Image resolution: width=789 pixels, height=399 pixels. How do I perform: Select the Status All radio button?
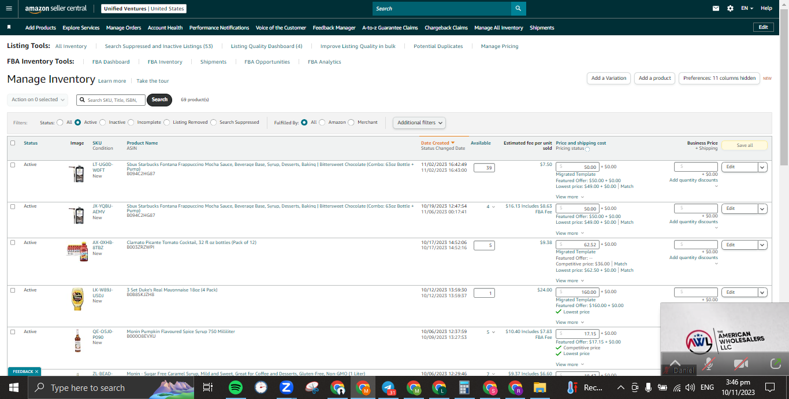[59, 123]
